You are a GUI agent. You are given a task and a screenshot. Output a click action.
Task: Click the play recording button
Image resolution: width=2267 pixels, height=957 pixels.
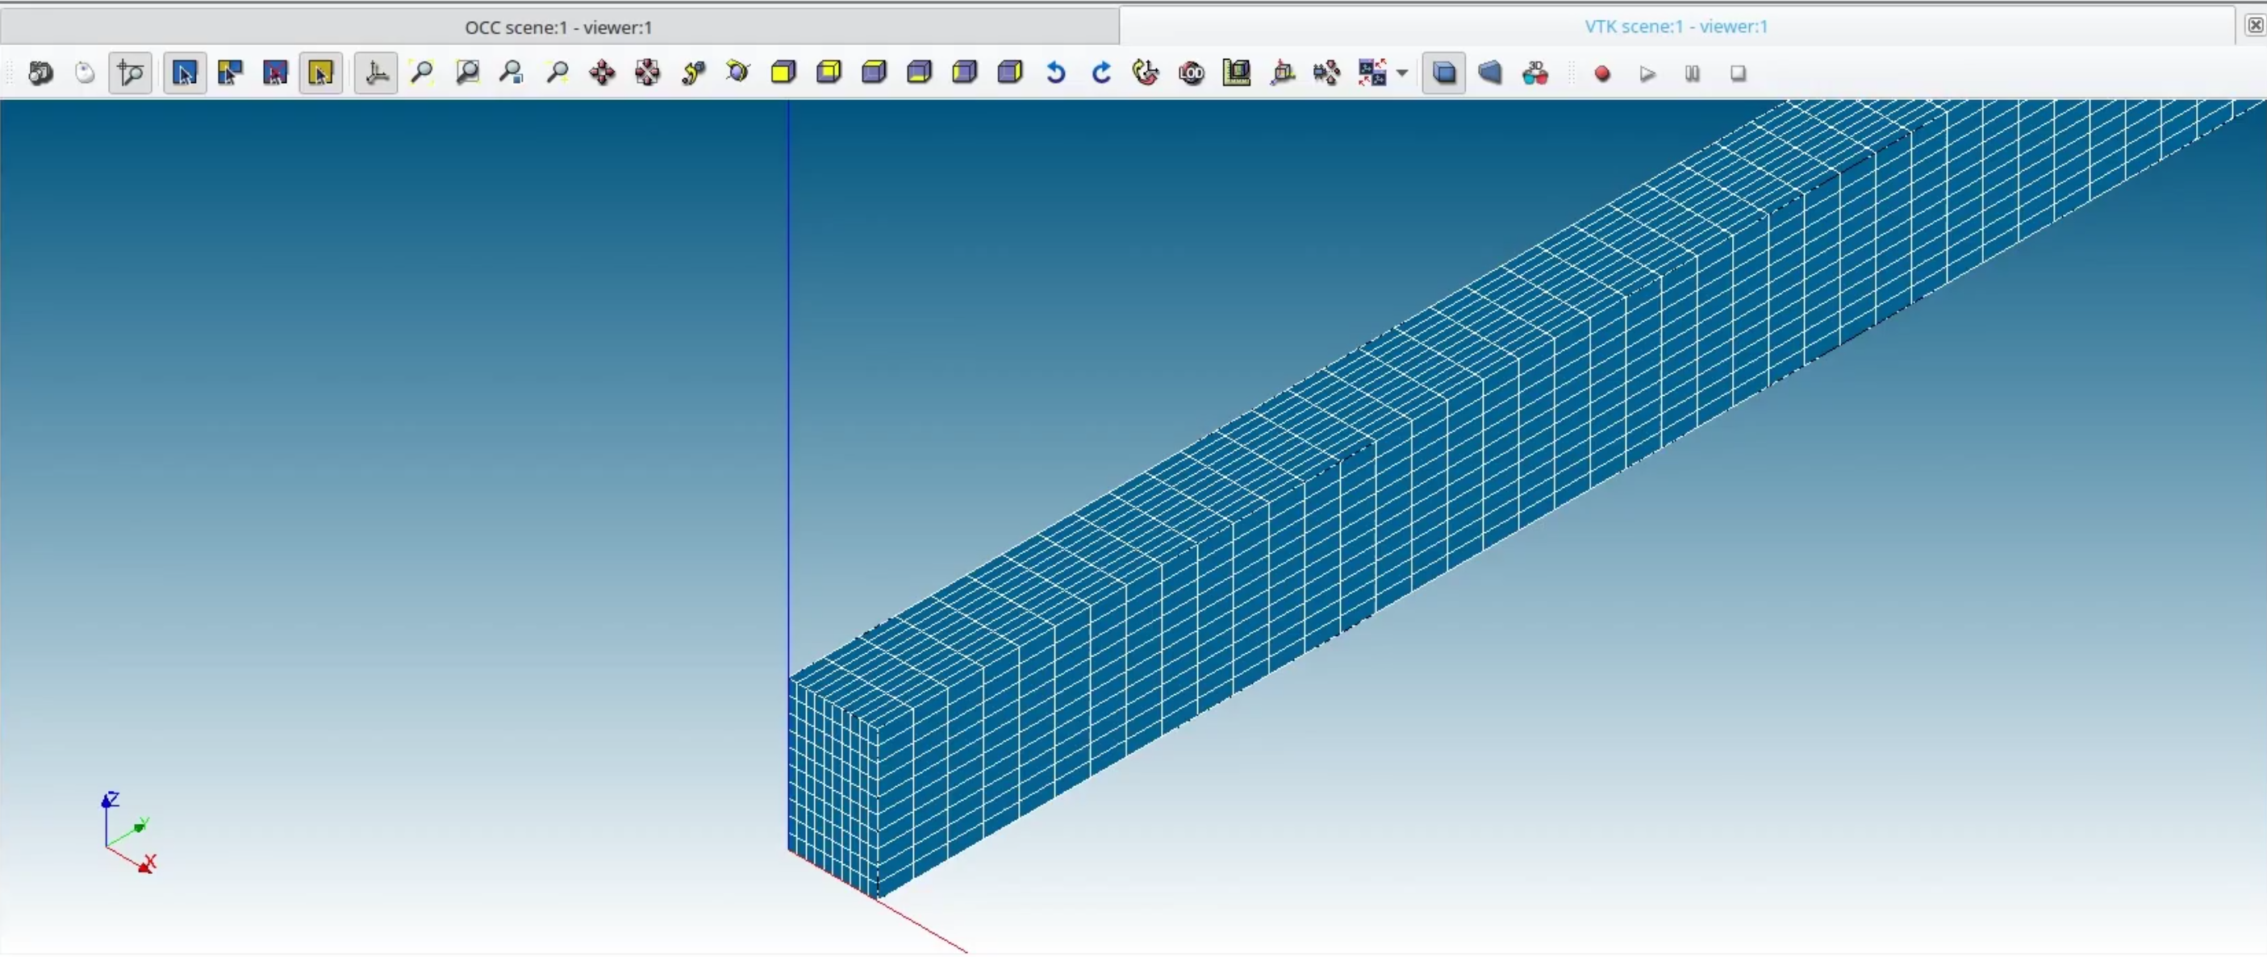coord(1647,74)
